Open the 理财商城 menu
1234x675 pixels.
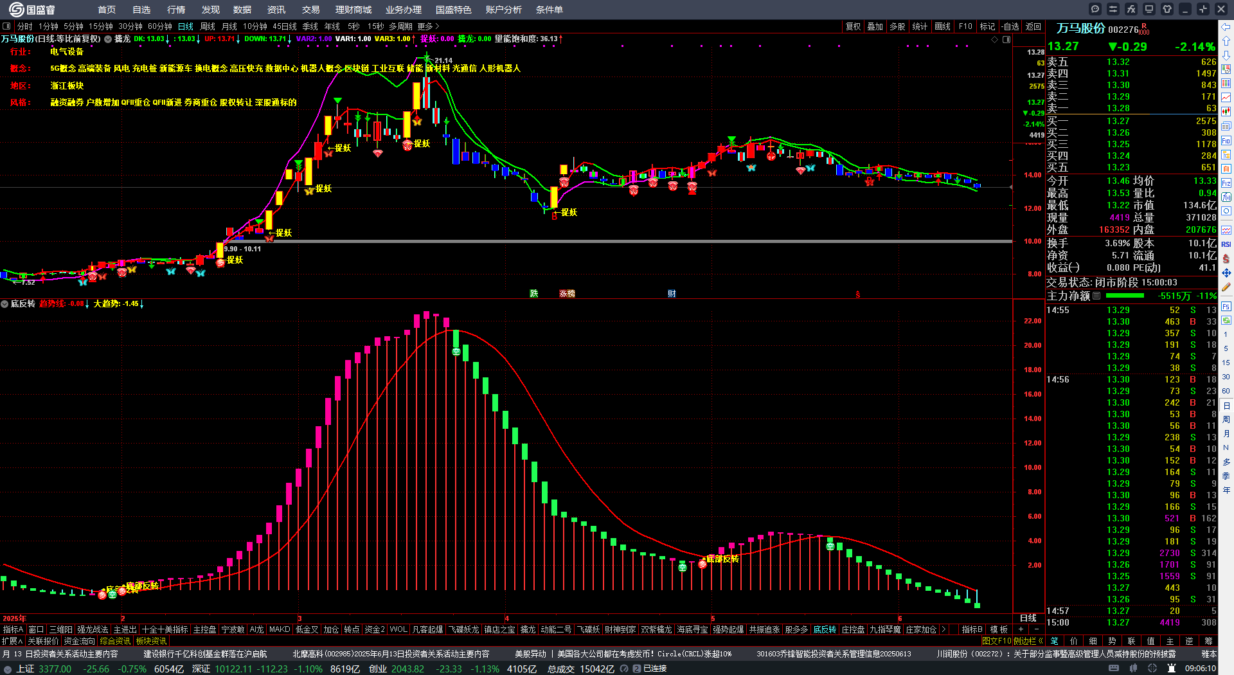[353, 10]
